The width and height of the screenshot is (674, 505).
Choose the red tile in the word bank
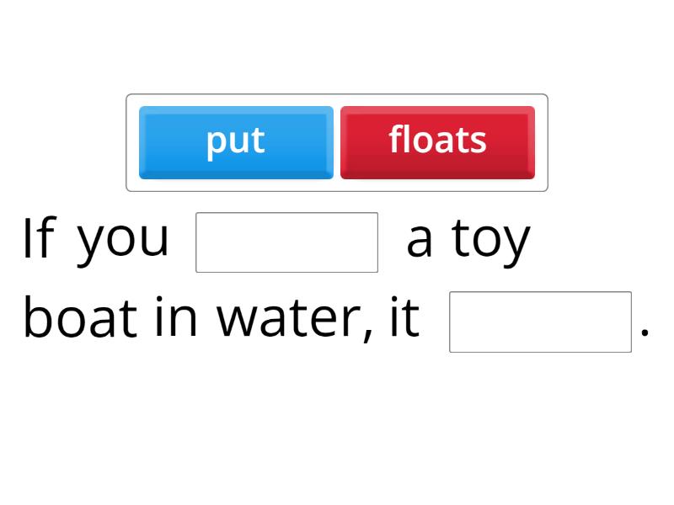click(437, 141)
